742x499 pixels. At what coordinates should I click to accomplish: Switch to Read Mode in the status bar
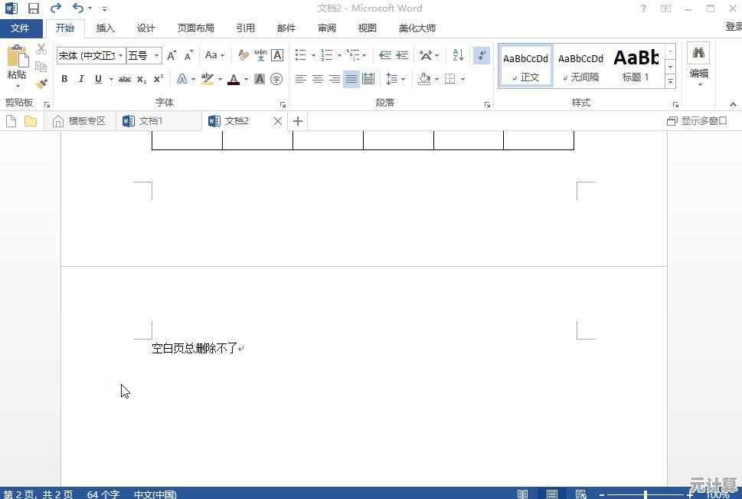click(x=523, y=494)
